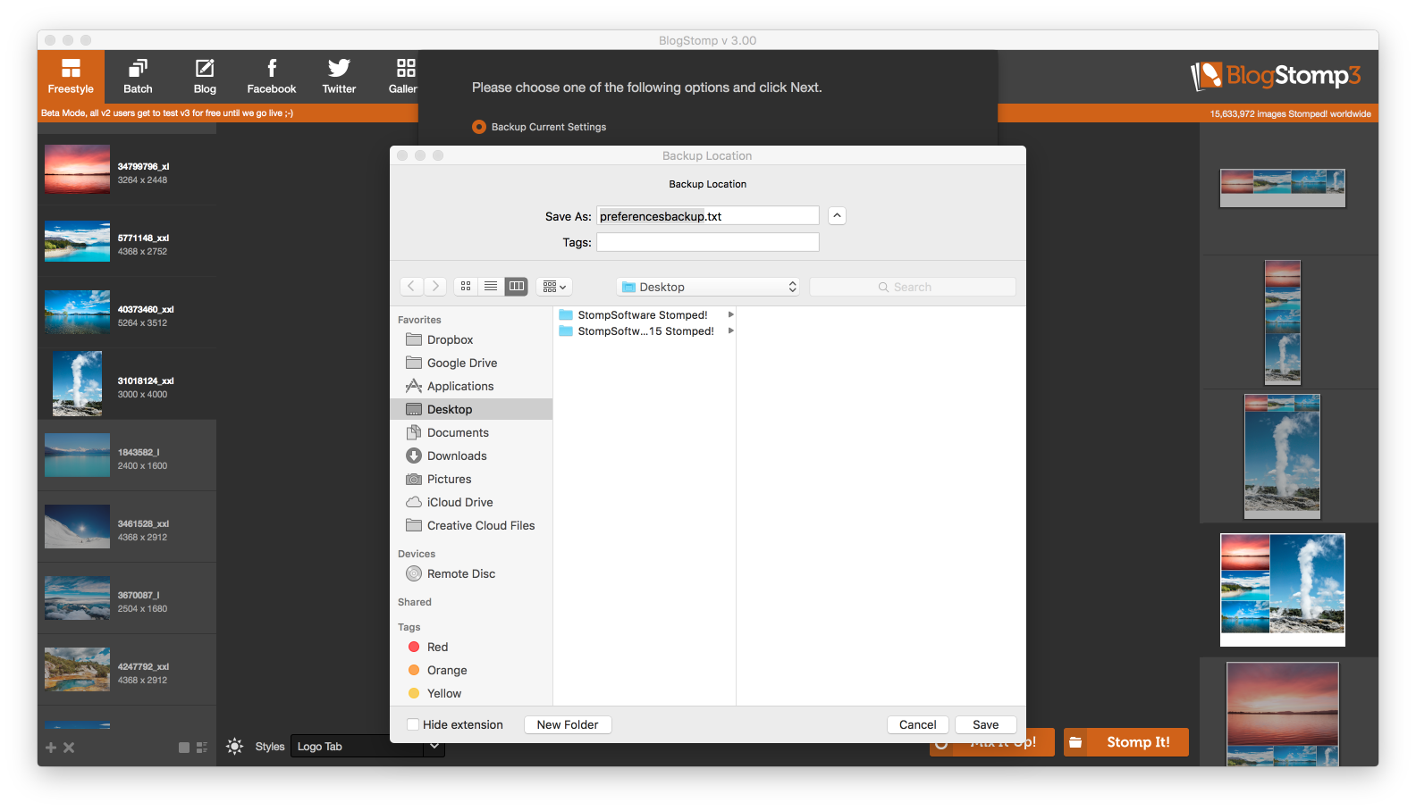Cancel the Backup Location dialog
This screenshot has width=1416, height=811.
pyautogui.click(x=918, y=724)
